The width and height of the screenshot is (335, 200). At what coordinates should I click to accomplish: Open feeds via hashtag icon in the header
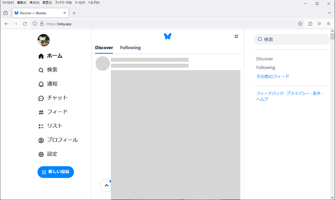point(236,37)
